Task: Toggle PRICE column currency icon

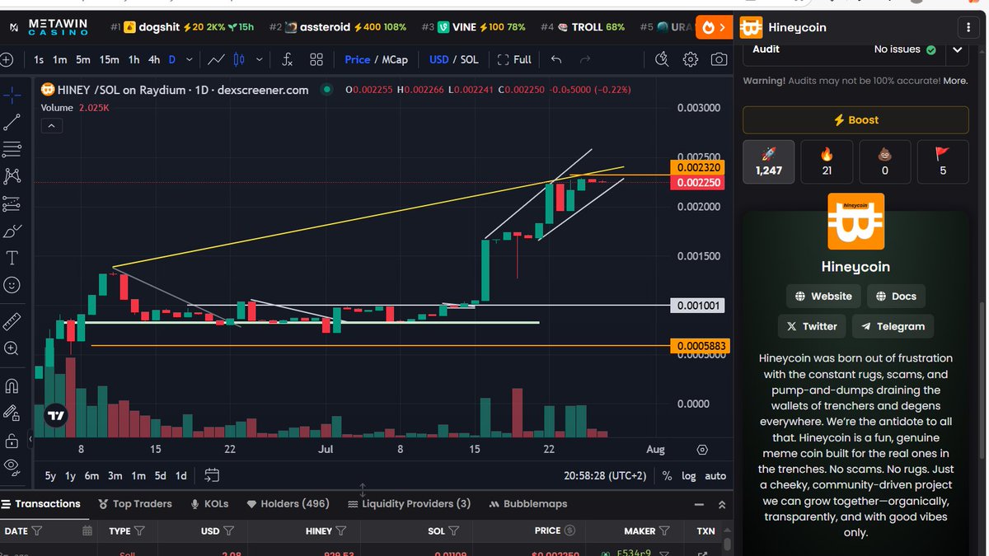Action: [x=569, y=531]
